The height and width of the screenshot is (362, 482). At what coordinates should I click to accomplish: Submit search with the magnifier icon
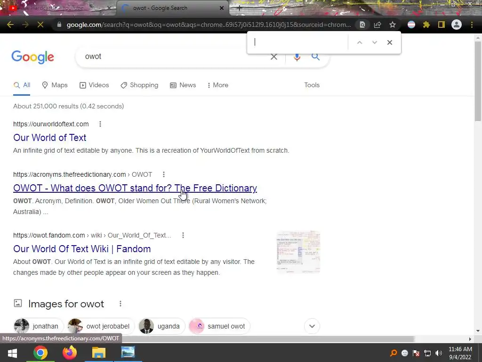315,57
